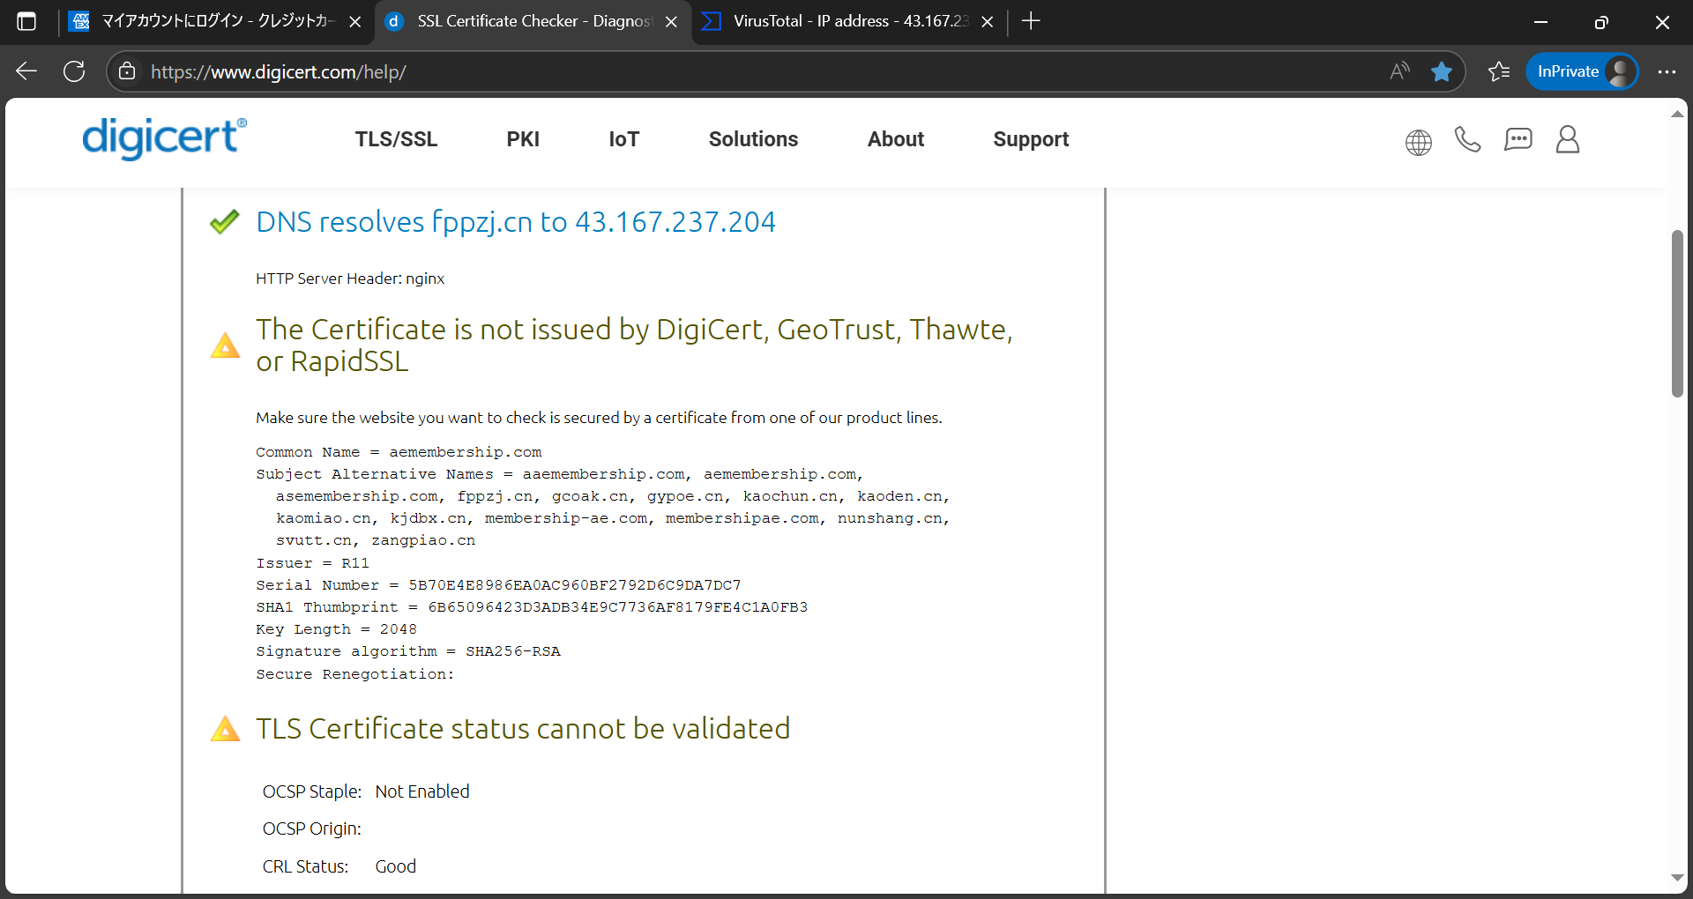Open the favorites list icon
Viewport: 1693px width, 899px height.
[1498, 71]
